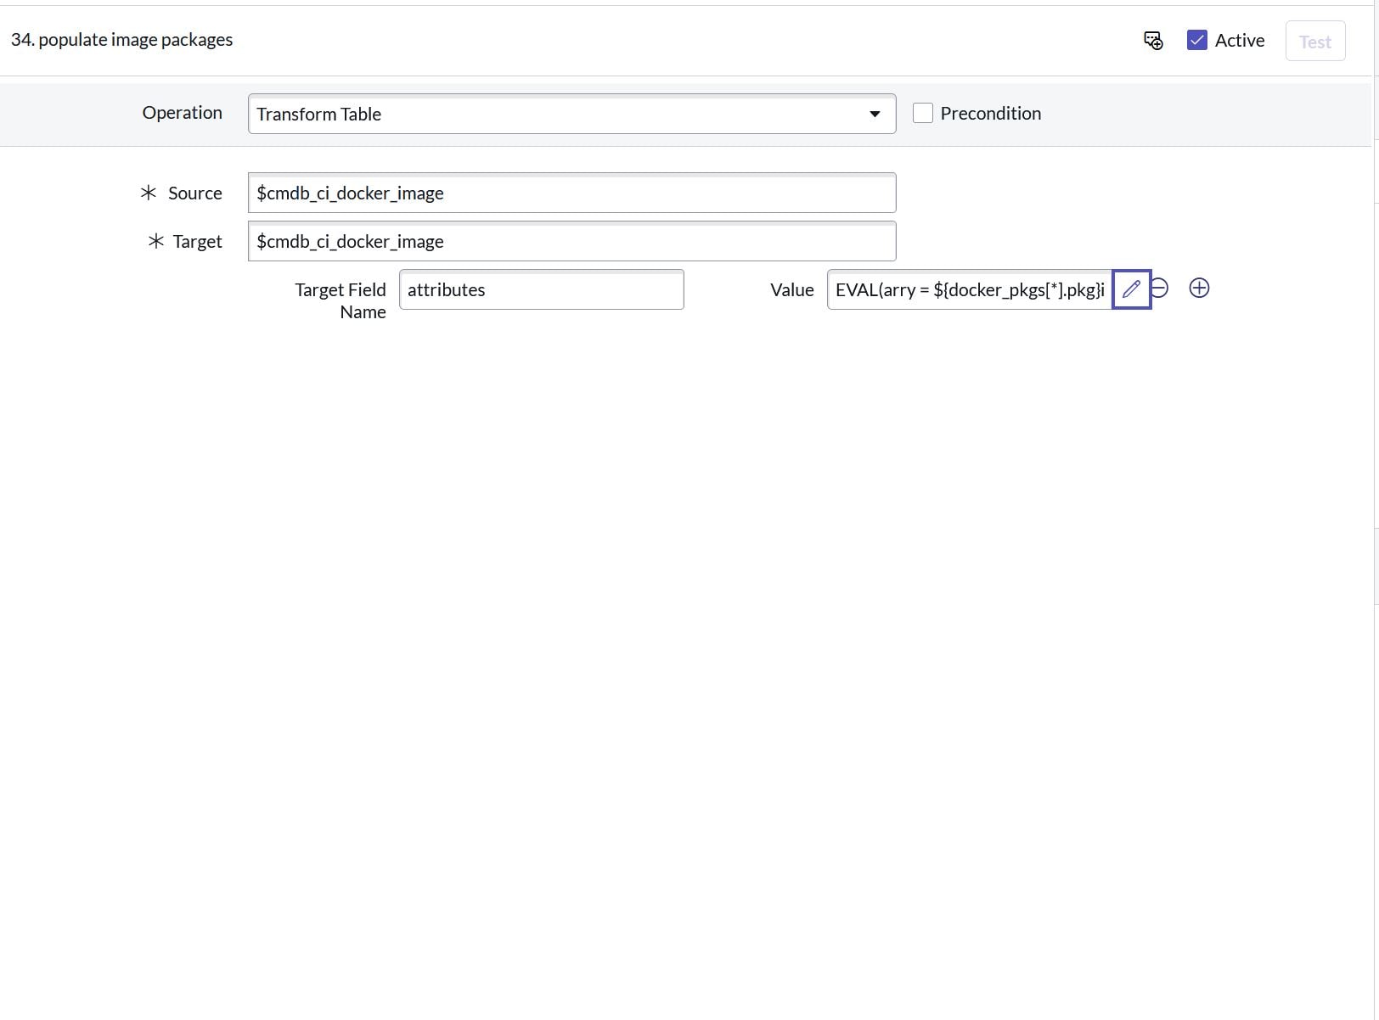Place cursor in the EVAL Value field

coord(968,289)
